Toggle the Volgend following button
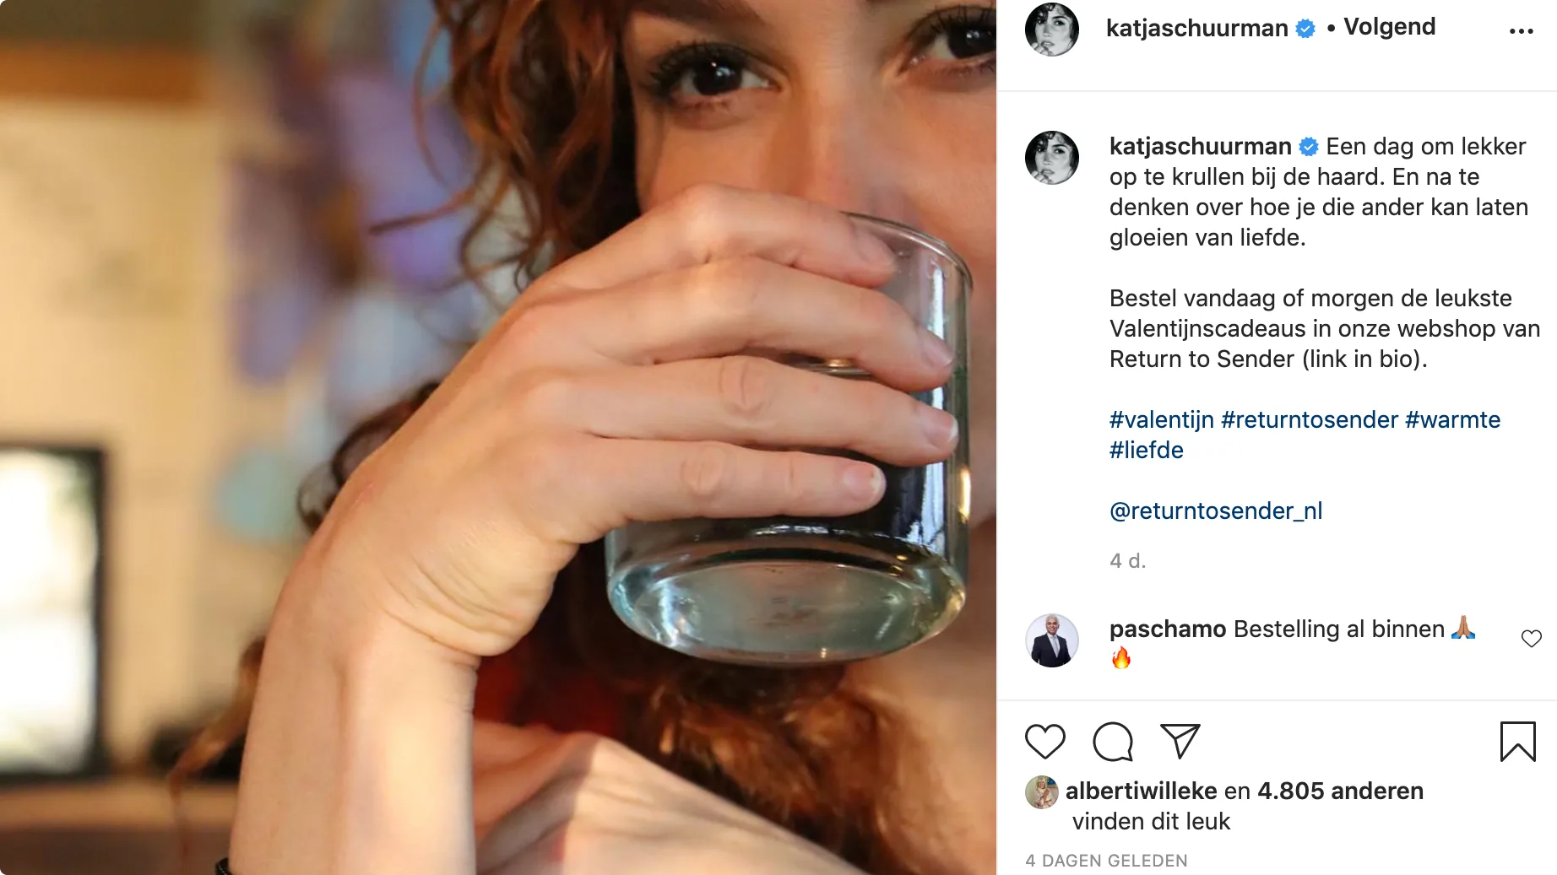Image resolution: width=1557 pixels, height=875 pixels. point(1389,27)
